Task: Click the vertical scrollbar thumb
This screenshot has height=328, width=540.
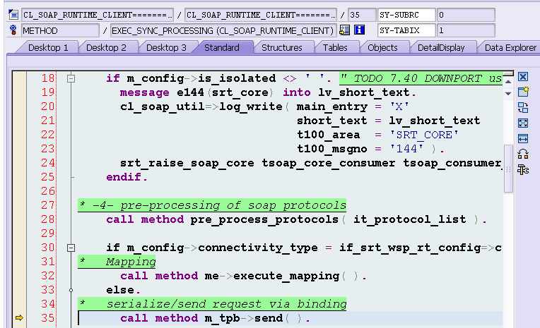Action: (508, 169)
